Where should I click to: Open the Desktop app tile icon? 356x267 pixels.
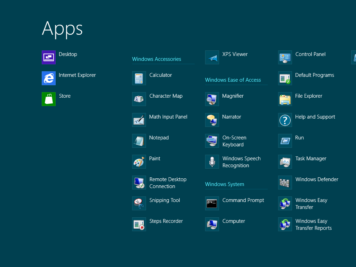[x=49, y=57]
